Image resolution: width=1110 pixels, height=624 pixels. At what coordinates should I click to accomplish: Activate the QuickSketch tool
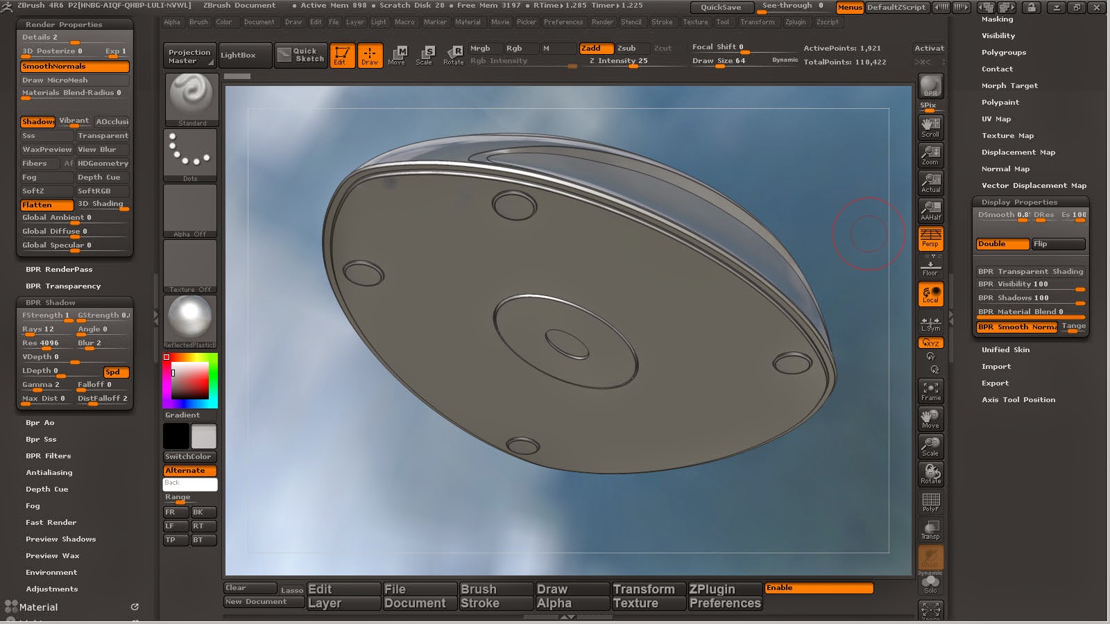(x=300, y=55)
